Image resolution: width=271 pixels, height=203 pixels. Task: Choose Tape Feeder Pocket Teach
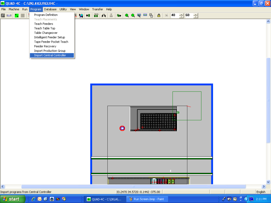coord(52,42)
